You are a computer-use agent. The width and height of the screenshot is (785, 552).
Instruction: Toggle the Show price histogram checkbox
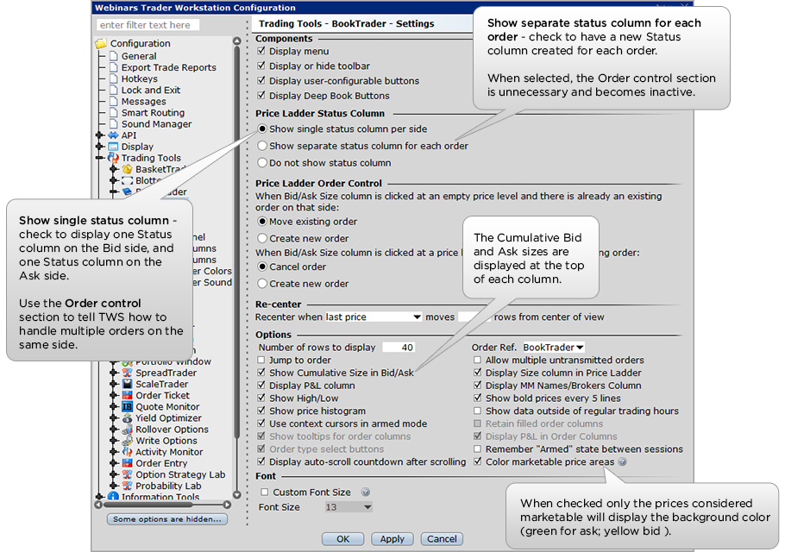(261, 411)
